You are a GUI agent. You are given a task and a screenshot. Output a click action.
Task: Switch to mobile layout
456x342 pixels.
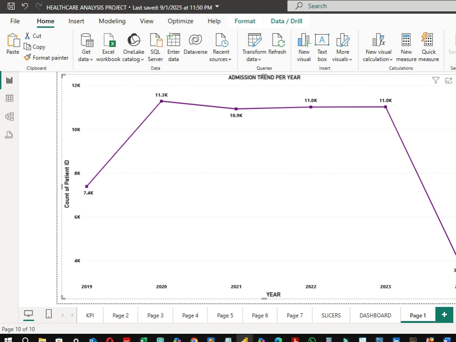point(49,314)
